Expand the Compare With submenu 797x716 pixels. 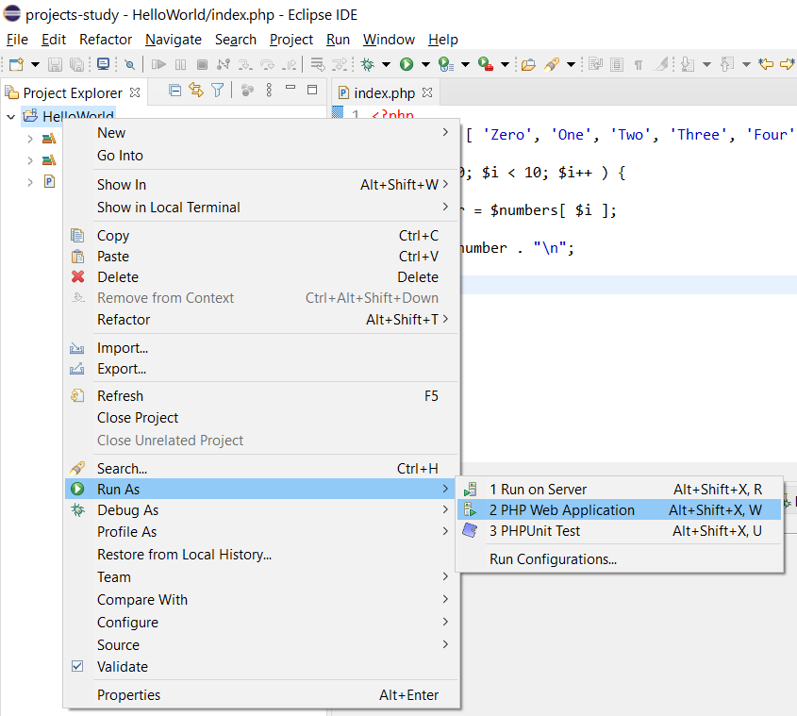pyautogui.click(x=262, y=600)
